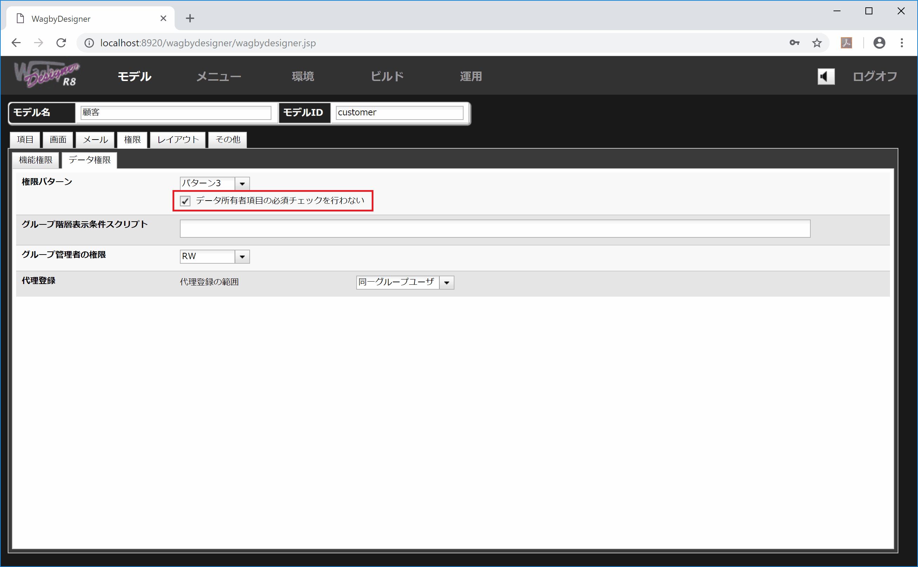
Task: Click the saved password key icon
Action: 794,43
